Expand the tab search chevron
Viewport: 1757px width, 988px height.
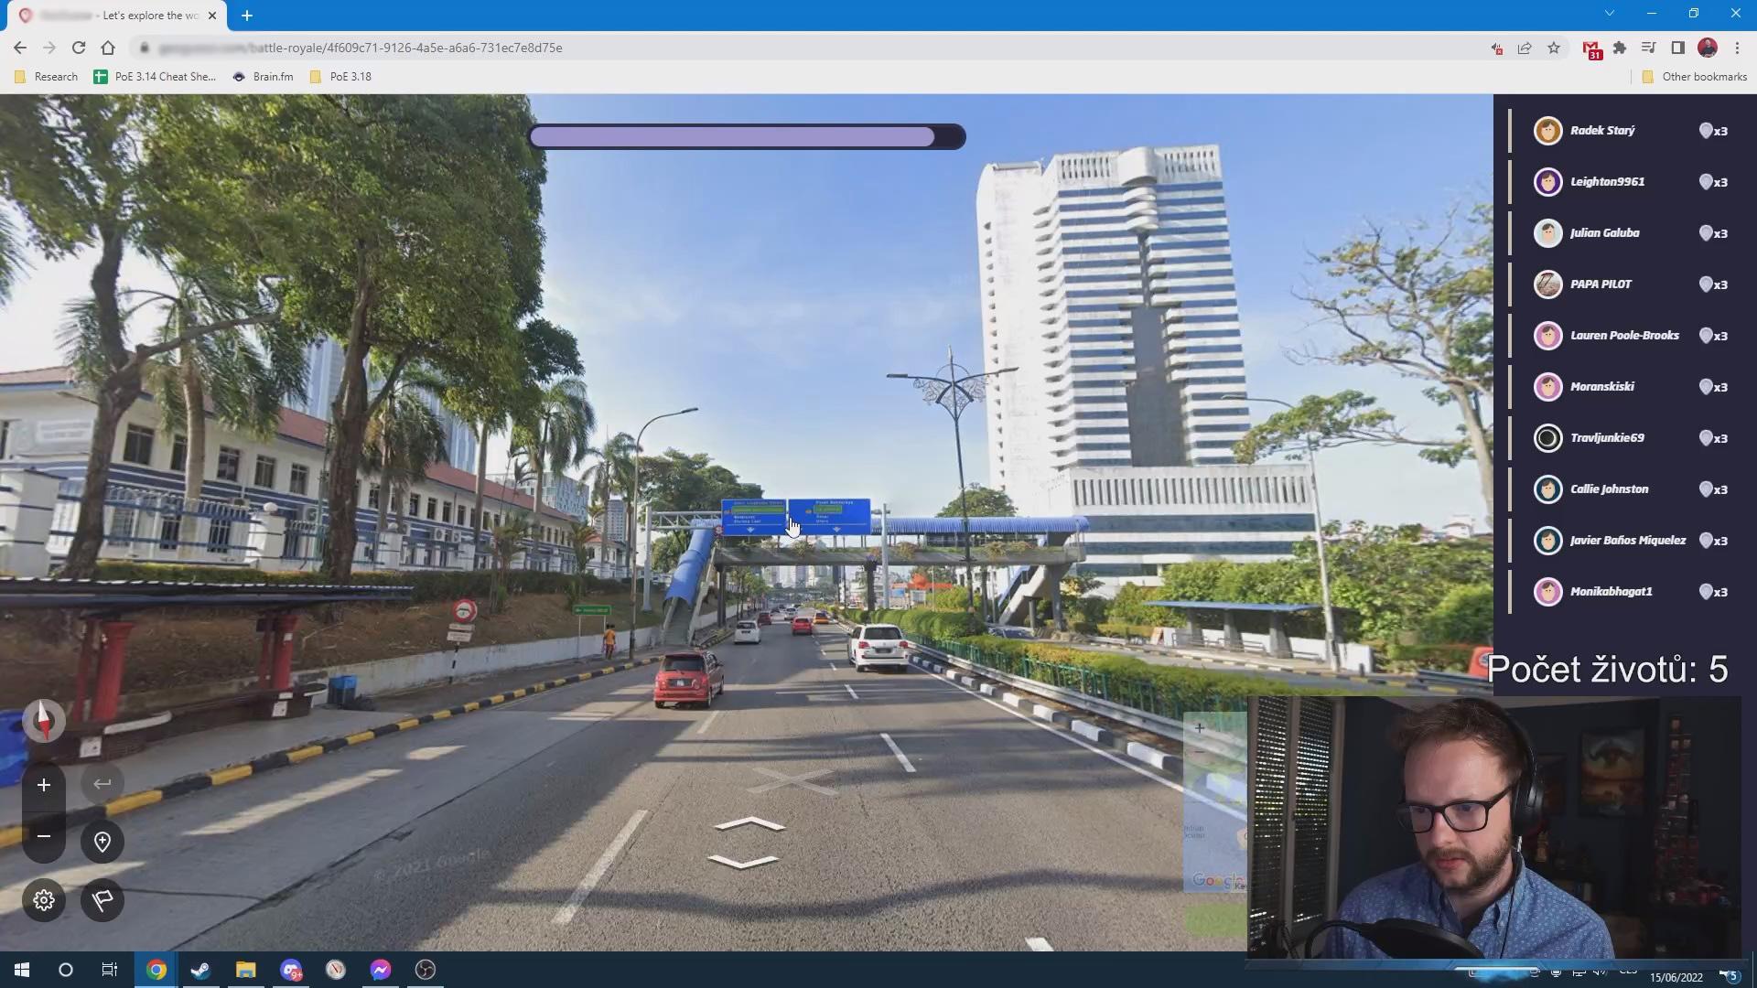1609,14
